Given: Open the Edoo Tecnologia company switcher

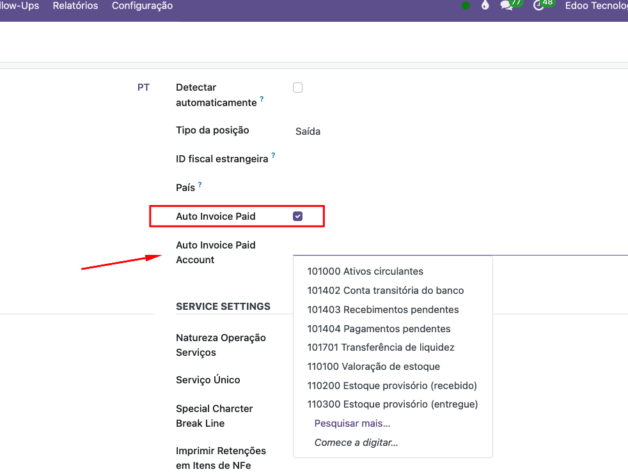Looking at the screenshot, I should [x=597, y=6].
